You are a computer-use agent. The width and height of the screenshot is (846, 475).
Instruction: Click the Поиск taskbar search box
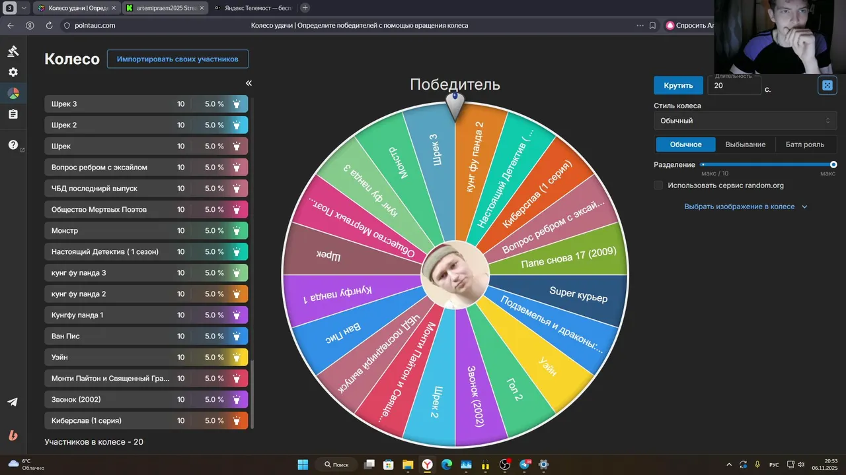pos(336,464)
